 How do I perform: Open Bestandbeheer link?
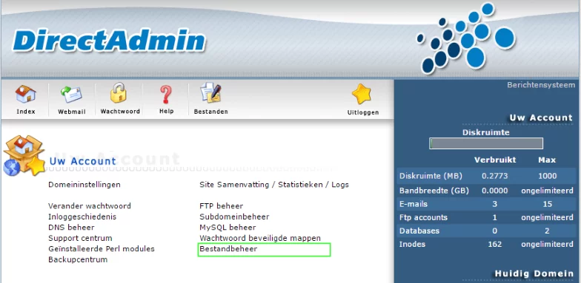tap(228, 248)
